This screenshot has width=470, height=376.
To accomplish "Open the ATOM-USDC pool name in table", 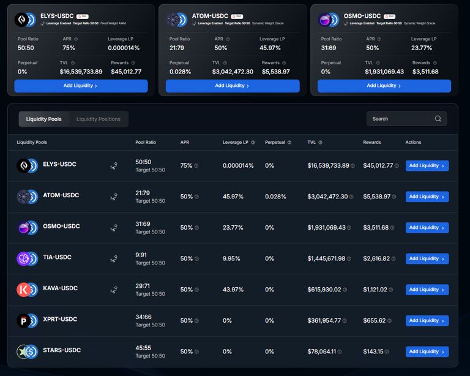I will [61, 195].
